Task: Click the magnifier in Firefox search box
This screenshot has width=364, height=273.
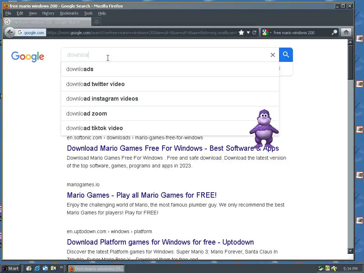Action: coord(334,32)
